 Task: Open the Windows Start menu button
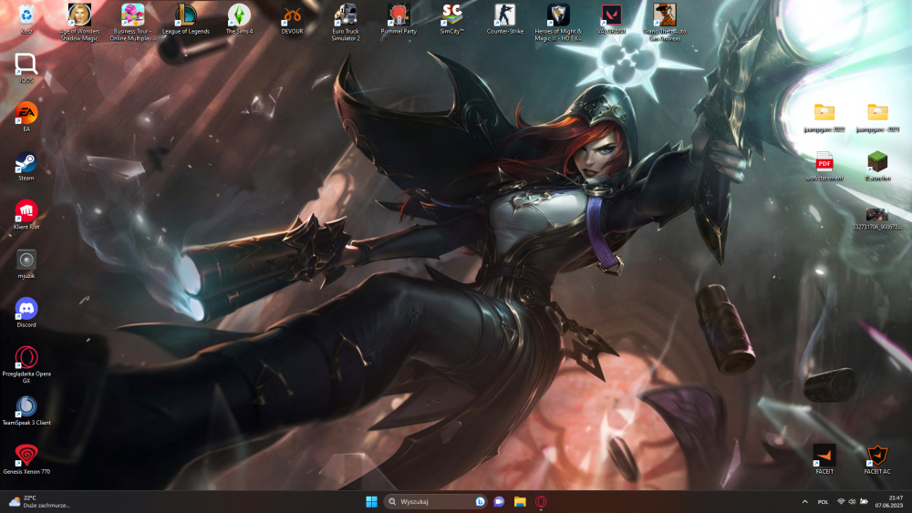[x=371, y=501]
